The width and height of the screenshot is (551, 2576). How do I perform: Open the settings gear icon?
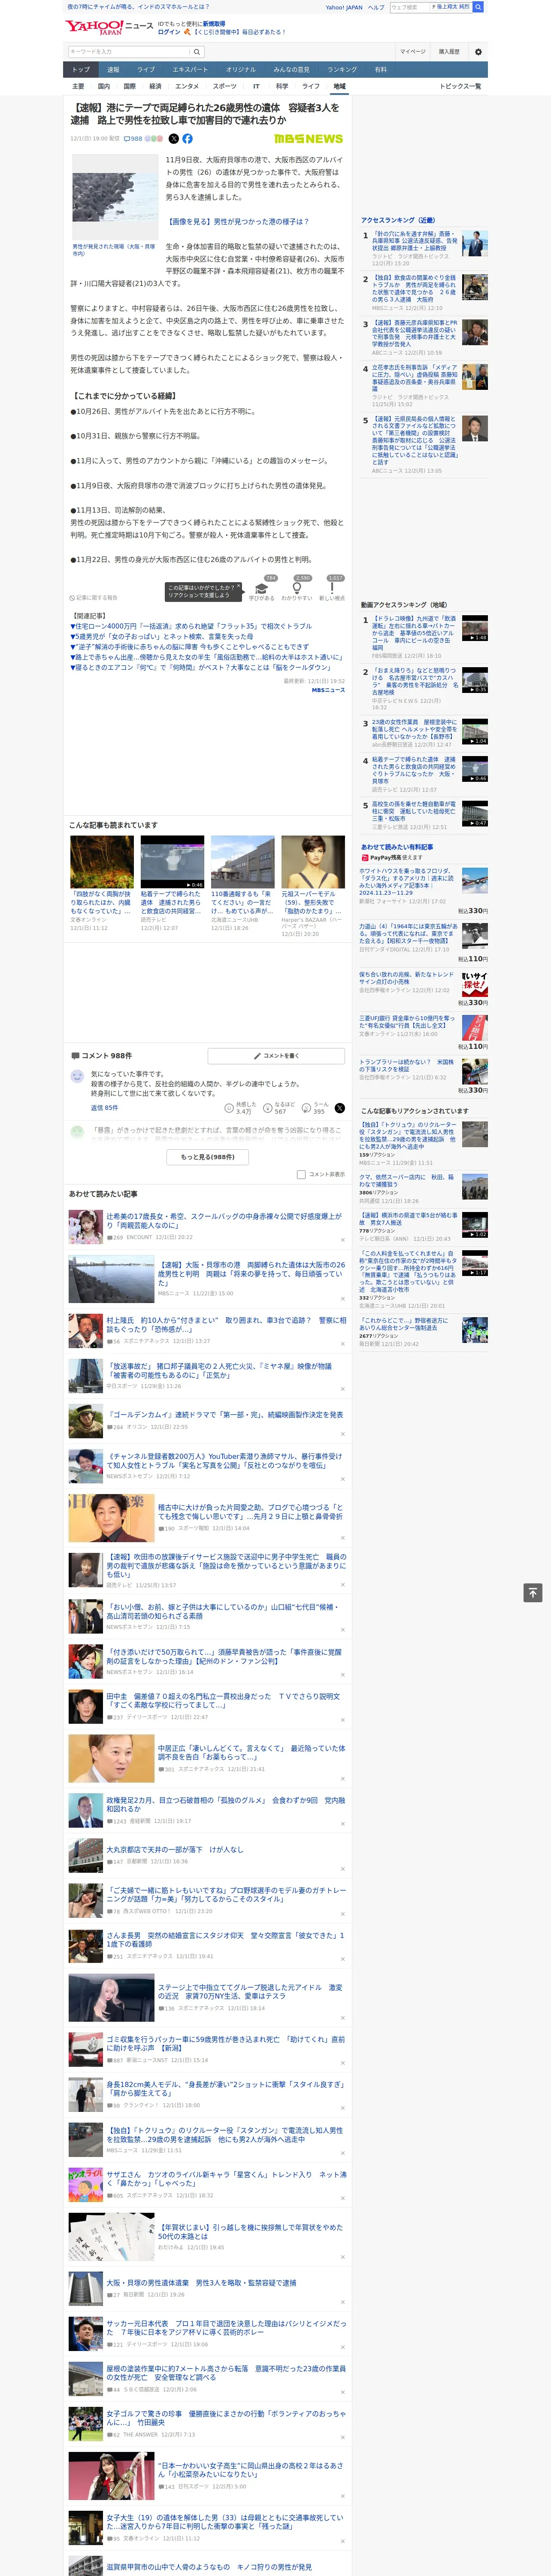pyautogui.click(x=478, y=51)
